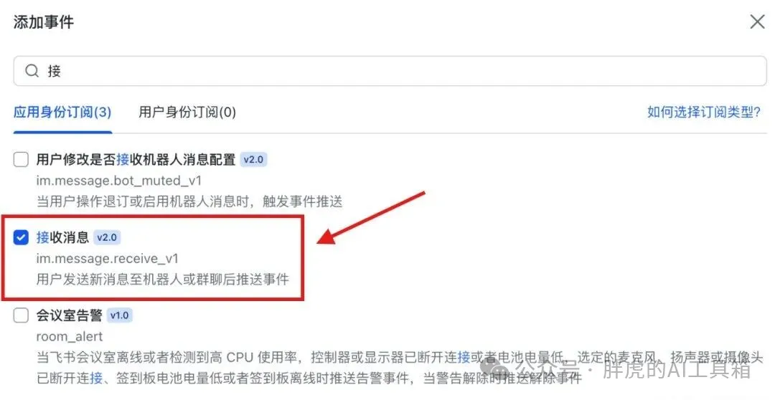Close the 添加事件 dialog

757,22
